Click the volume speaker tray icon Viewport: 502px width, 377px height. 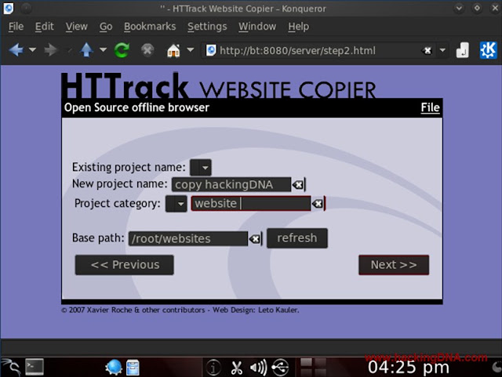(258, 368)
